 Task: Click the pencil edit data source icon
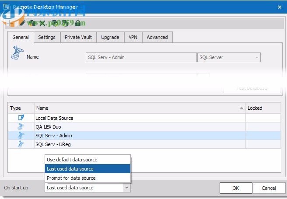point(22,23)
